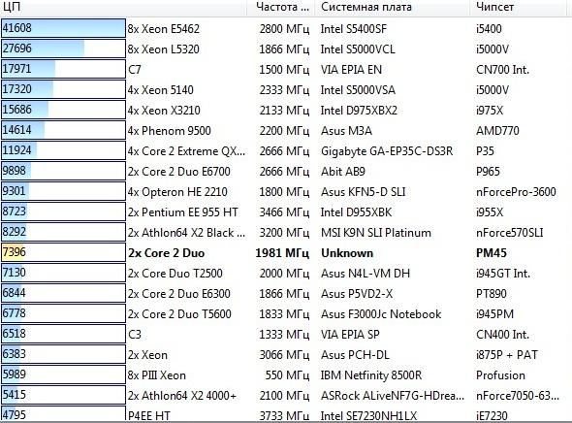Click the AMD770 chipset cell
This screenshot has height=423, width=572.
497,131
